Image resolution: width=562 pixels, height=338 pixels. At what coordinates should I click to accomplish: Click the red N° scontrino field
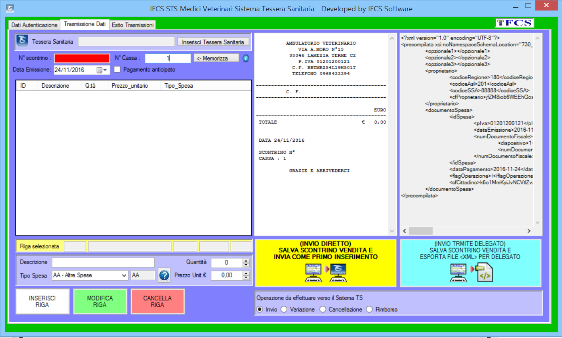pyautogui.click(x=82, y=58)
